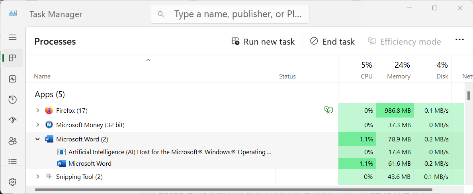Expand the Snipping Tool (2) group
This screenshot has height=194, width=473.
(38, 176)
